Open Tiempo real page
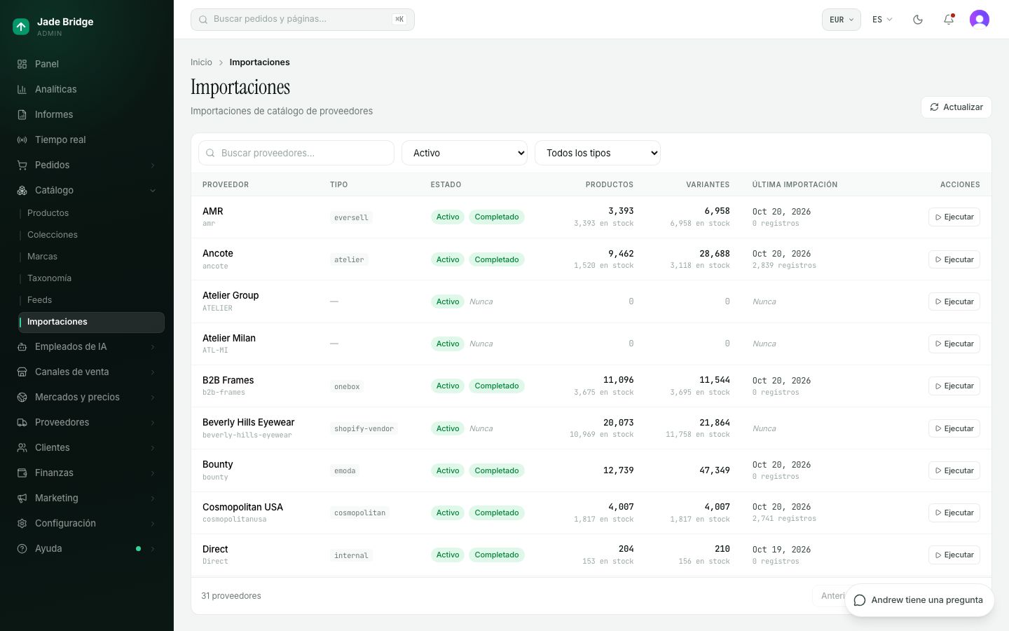This screenshot has height=631, width=1009. click(87, 140)
